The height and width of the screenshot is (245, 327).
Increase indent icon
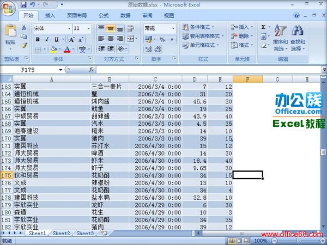click(111, 49)
